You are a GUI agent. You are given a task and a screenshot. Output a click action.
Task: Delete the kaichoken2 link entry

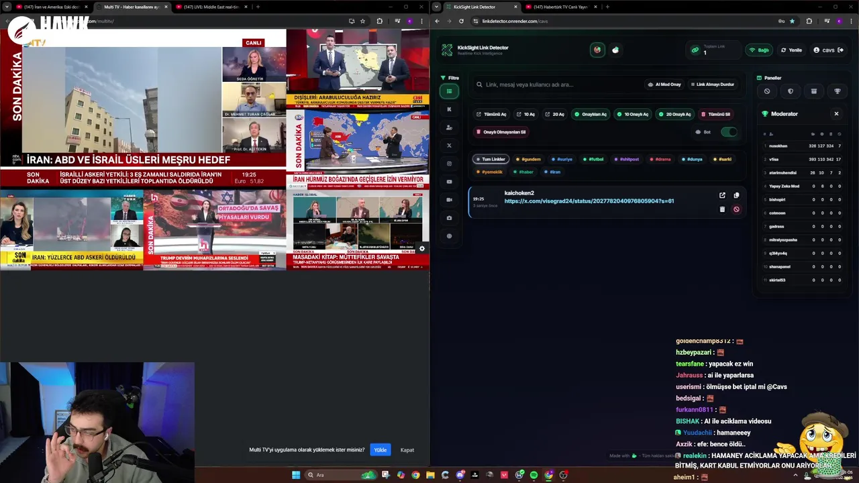(722, 209)
